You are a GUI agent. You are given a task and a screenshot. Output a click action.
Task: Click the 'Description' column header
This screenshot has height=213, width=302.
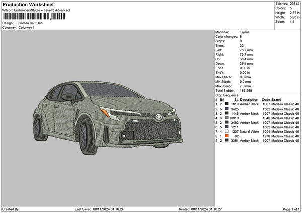(249, 100)
